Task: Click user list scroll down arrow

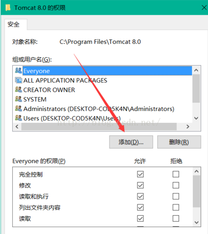Action: click(196, 118)
